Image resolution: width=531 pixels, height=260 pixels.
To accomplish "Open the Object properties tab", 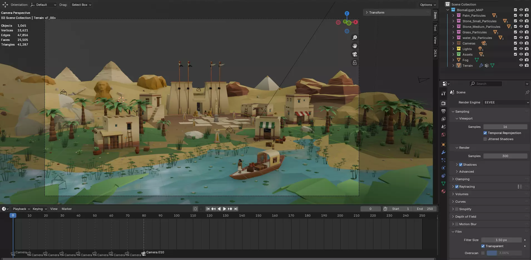I will point(443,145).
